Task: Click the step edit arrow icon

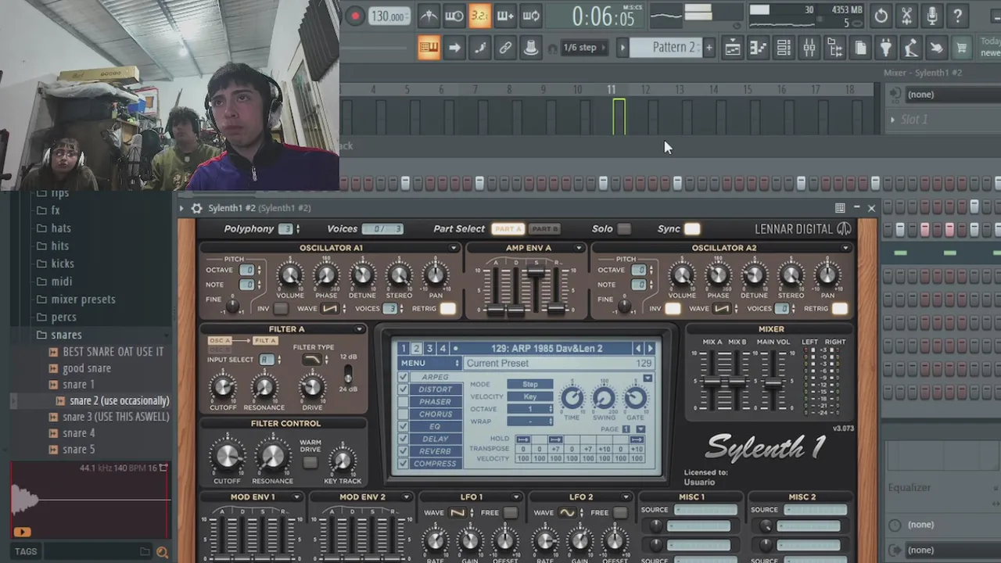Action: point(454,48)
